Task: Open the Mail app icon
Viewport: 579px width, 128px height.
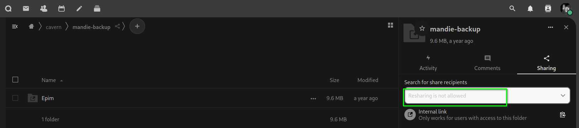Action: [26, 8]
